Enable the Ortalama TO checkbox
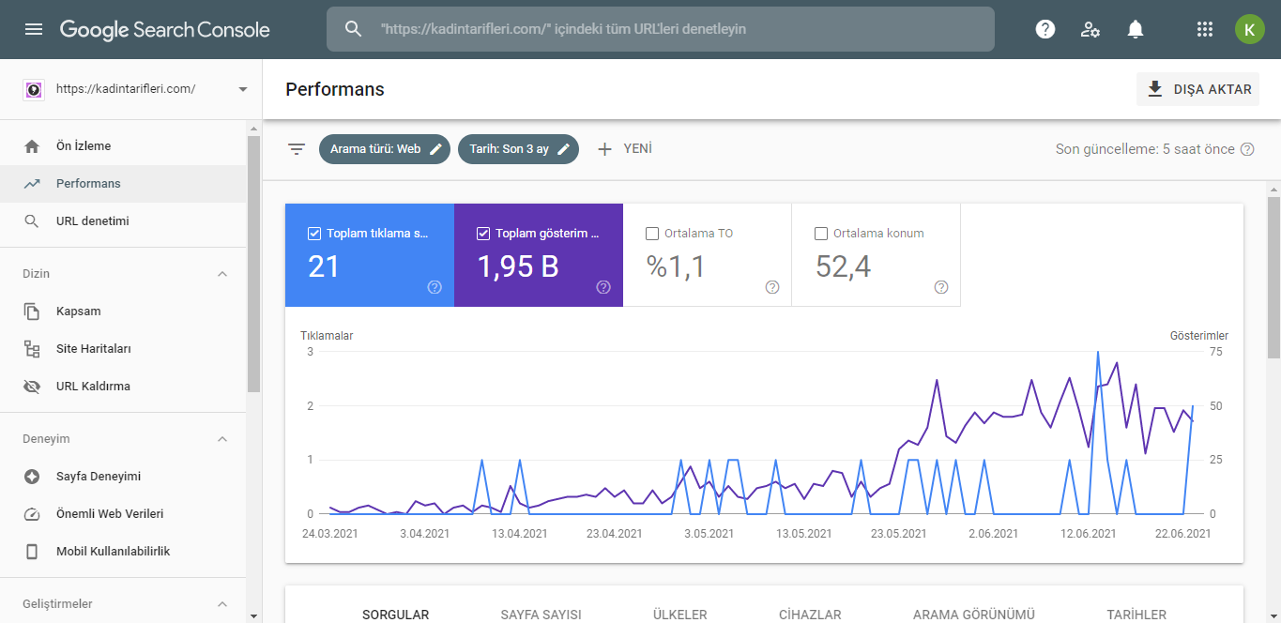The height and width of the screenshot is (623, 1281). (x=652, y=234)
